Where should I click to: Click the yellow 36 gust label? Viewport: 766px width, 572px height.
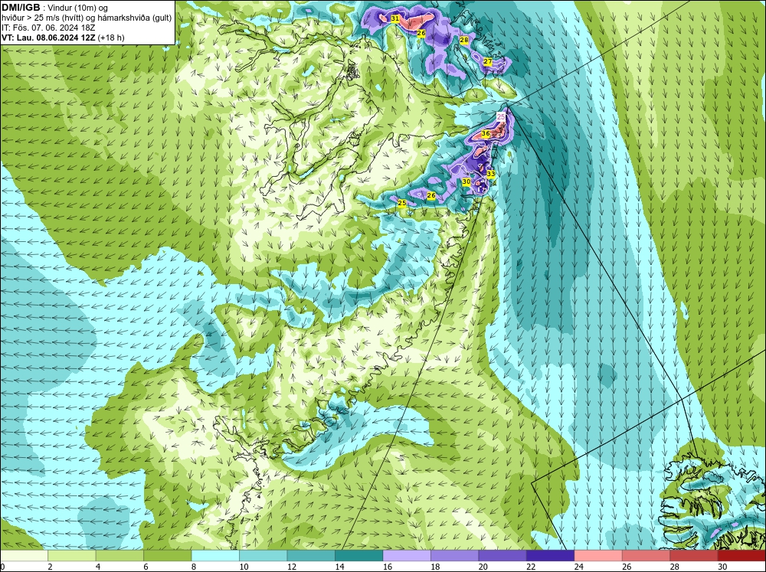tap(486, 133)
